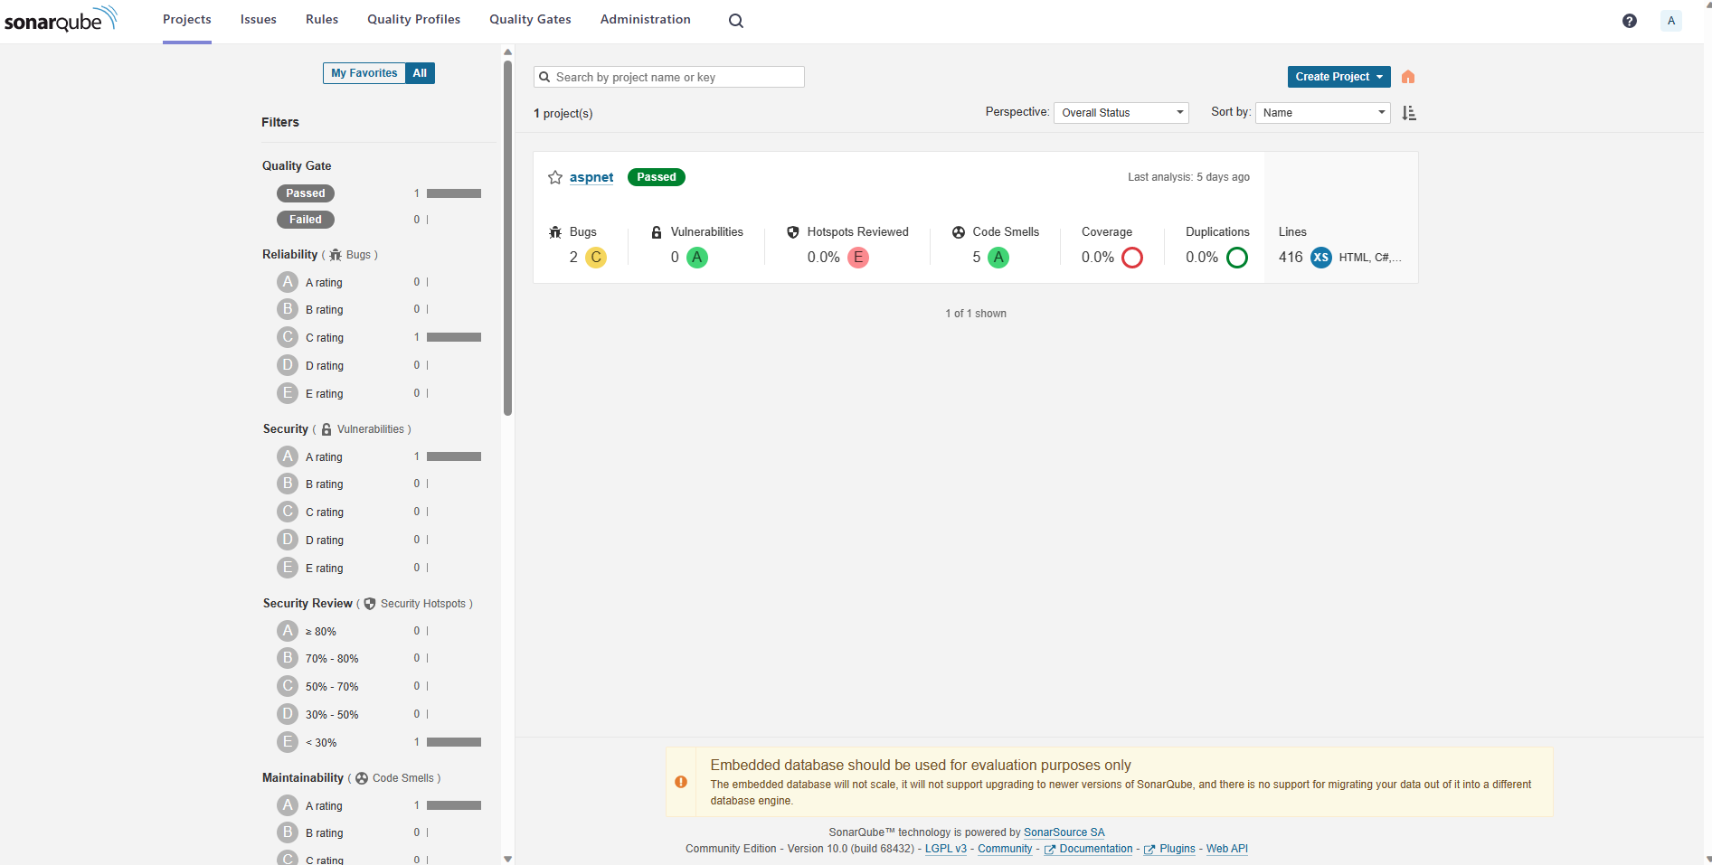Open the Perspective Overall Status dropdown

tap(1121, 113)
